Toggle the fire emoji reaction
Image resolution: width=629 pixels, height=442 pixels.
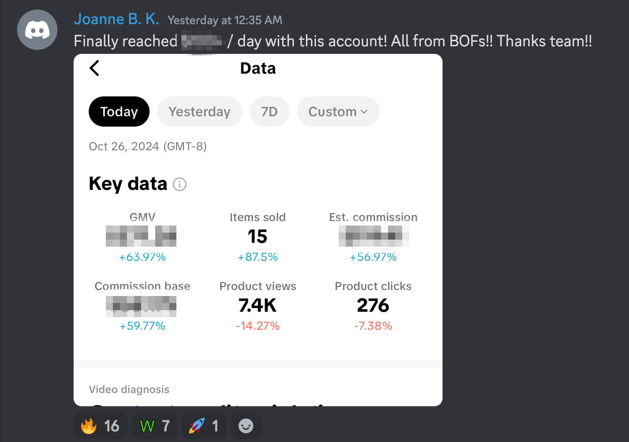[x=100, y=426]
